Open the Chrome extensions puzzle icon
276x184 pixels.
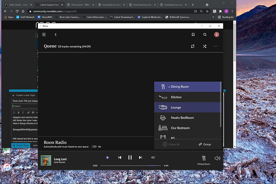pyautogui.click(x=220, y=11)
